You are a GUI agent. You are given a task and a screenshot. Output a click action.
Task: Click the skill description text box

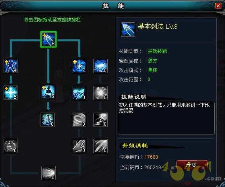click(166, 118)
